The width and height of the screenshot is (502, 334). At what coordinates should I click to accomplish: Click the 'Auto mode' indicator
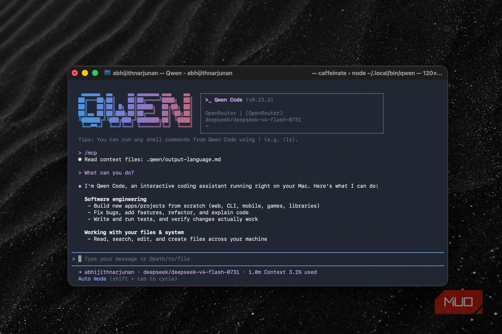pos(92,279)
